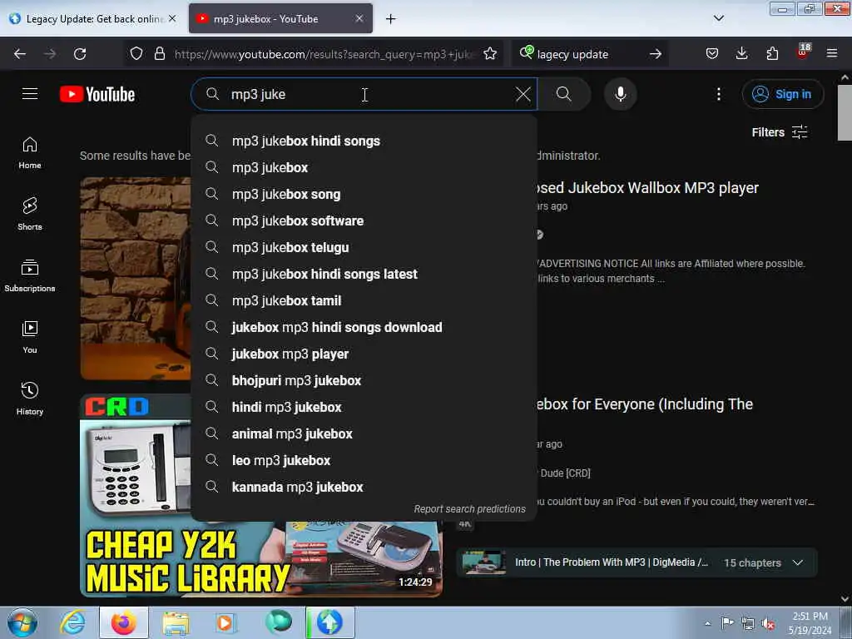Submit search bar with go arrow
Screen dimensions: 852x639
pyautogui.click(x=656, y=54)
